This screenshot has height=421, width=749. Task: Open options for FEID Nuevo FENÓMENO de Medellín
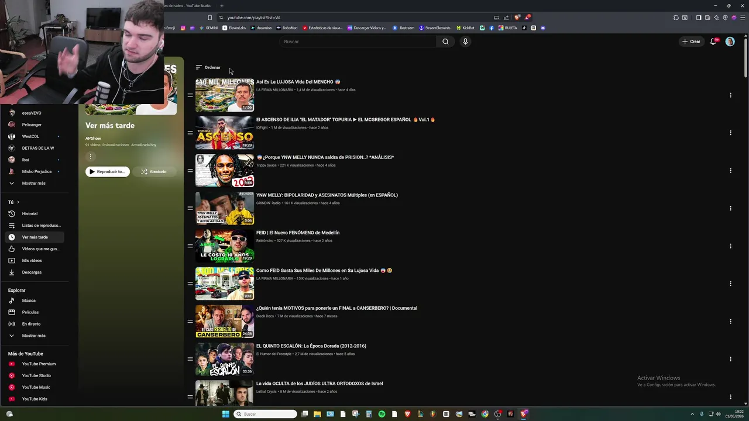coord(730,246)
